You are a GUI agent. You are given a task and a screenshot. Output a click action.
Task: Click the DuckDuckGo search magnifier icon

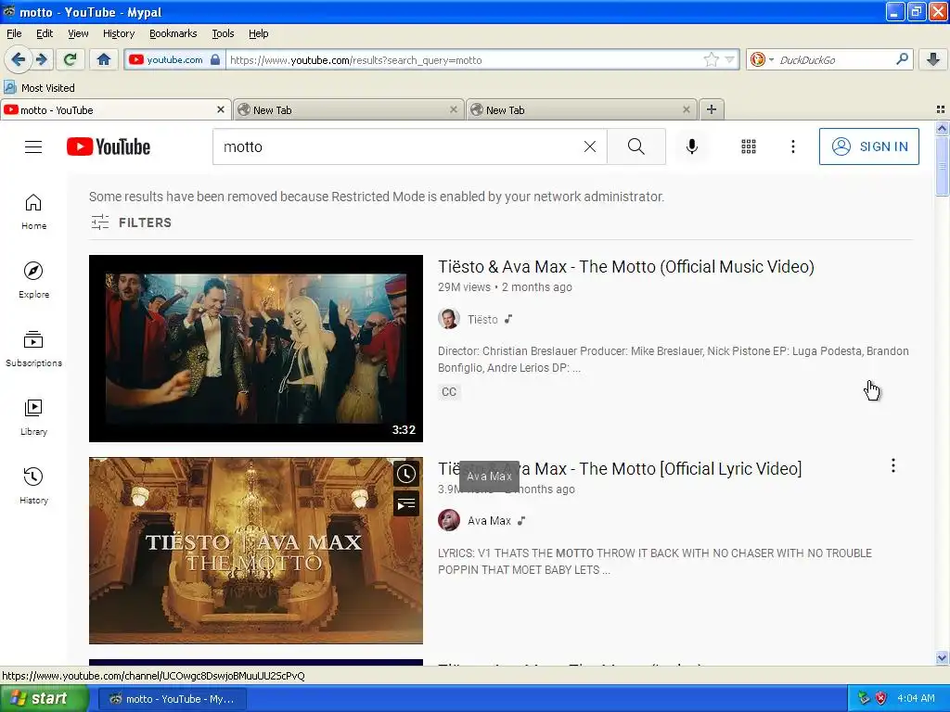tap(902, 58)
